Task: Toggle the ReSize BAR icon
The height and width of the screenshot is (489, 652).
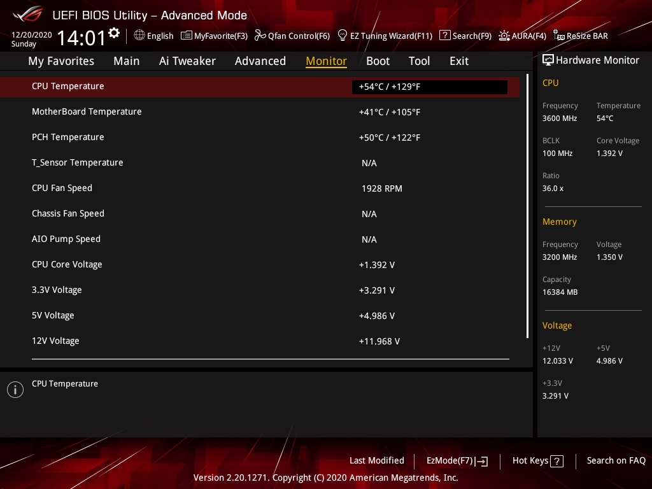Action: click(x=559, y=36)
